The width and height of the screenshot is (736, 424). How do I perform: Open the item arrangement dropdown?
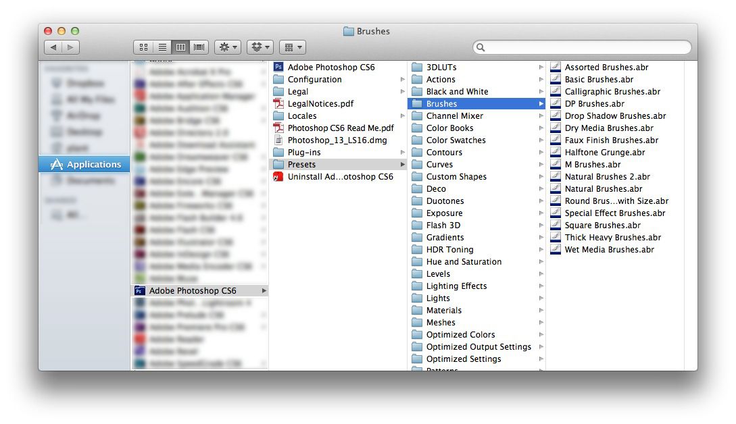pyautogui.click(x=293, y=47)
